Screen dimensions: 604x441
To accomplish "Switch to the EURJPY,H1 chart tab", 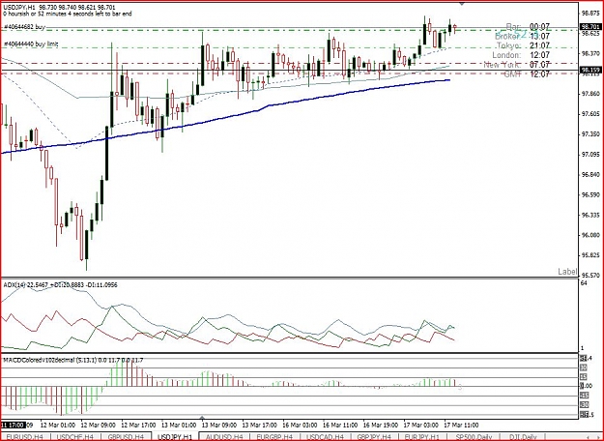I will coord(421,437).
